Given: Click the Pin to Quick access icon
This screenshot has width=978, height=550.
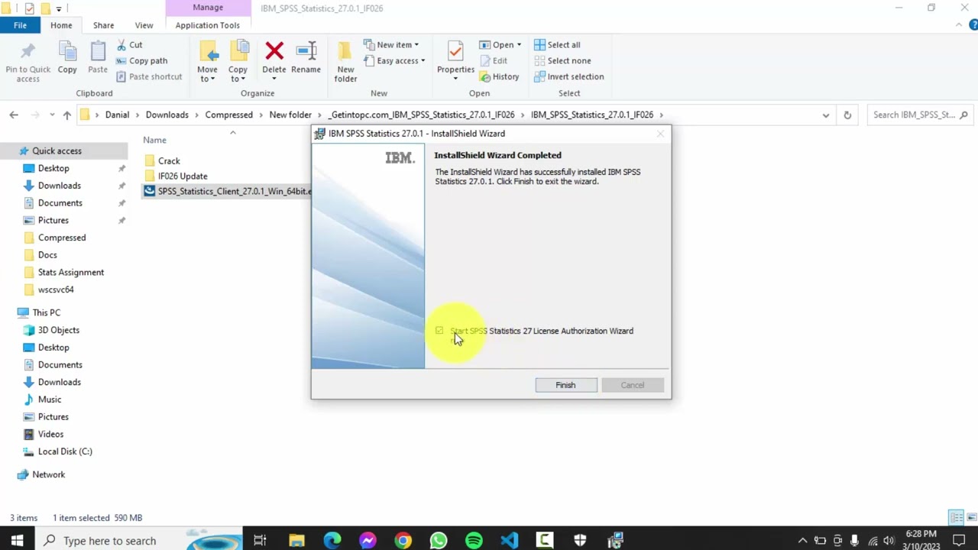Looking at the screenshot, I should click(28, 52).
